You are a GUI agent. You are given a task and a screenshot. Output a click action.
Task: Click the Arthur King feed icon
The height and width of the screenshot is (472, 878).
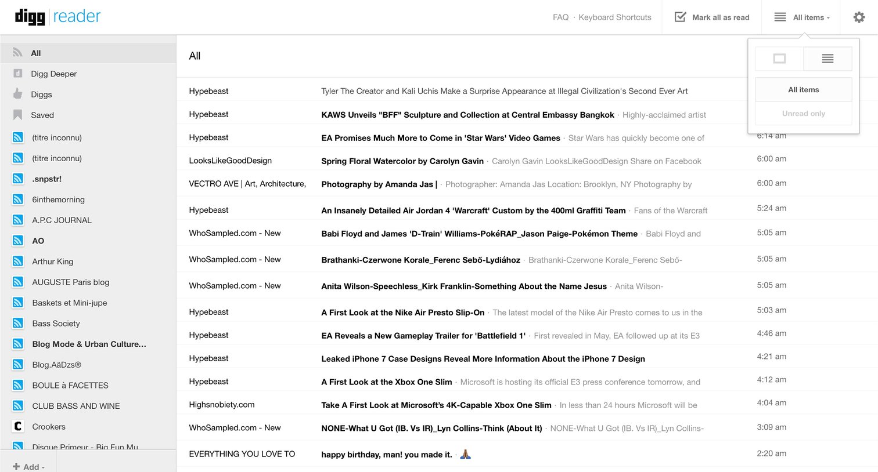pyautogui.click(x=18, y=262)
